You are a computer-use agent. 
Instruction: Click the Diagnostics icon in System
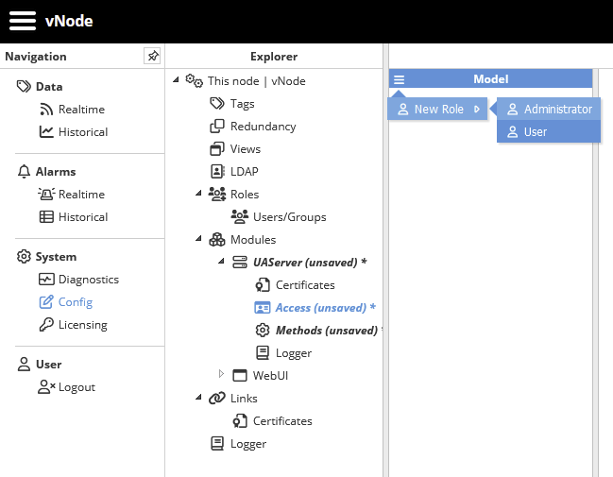click(46, 280)
